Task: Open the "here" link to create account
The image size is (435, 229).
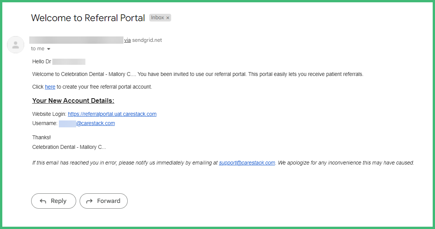Action: tap(50, 87)
